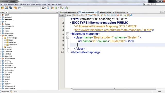Run the project with green play icon
Image resolution: width=165 pixels, height=93 pixels.
pyautogui.click(x=56, y=8)
